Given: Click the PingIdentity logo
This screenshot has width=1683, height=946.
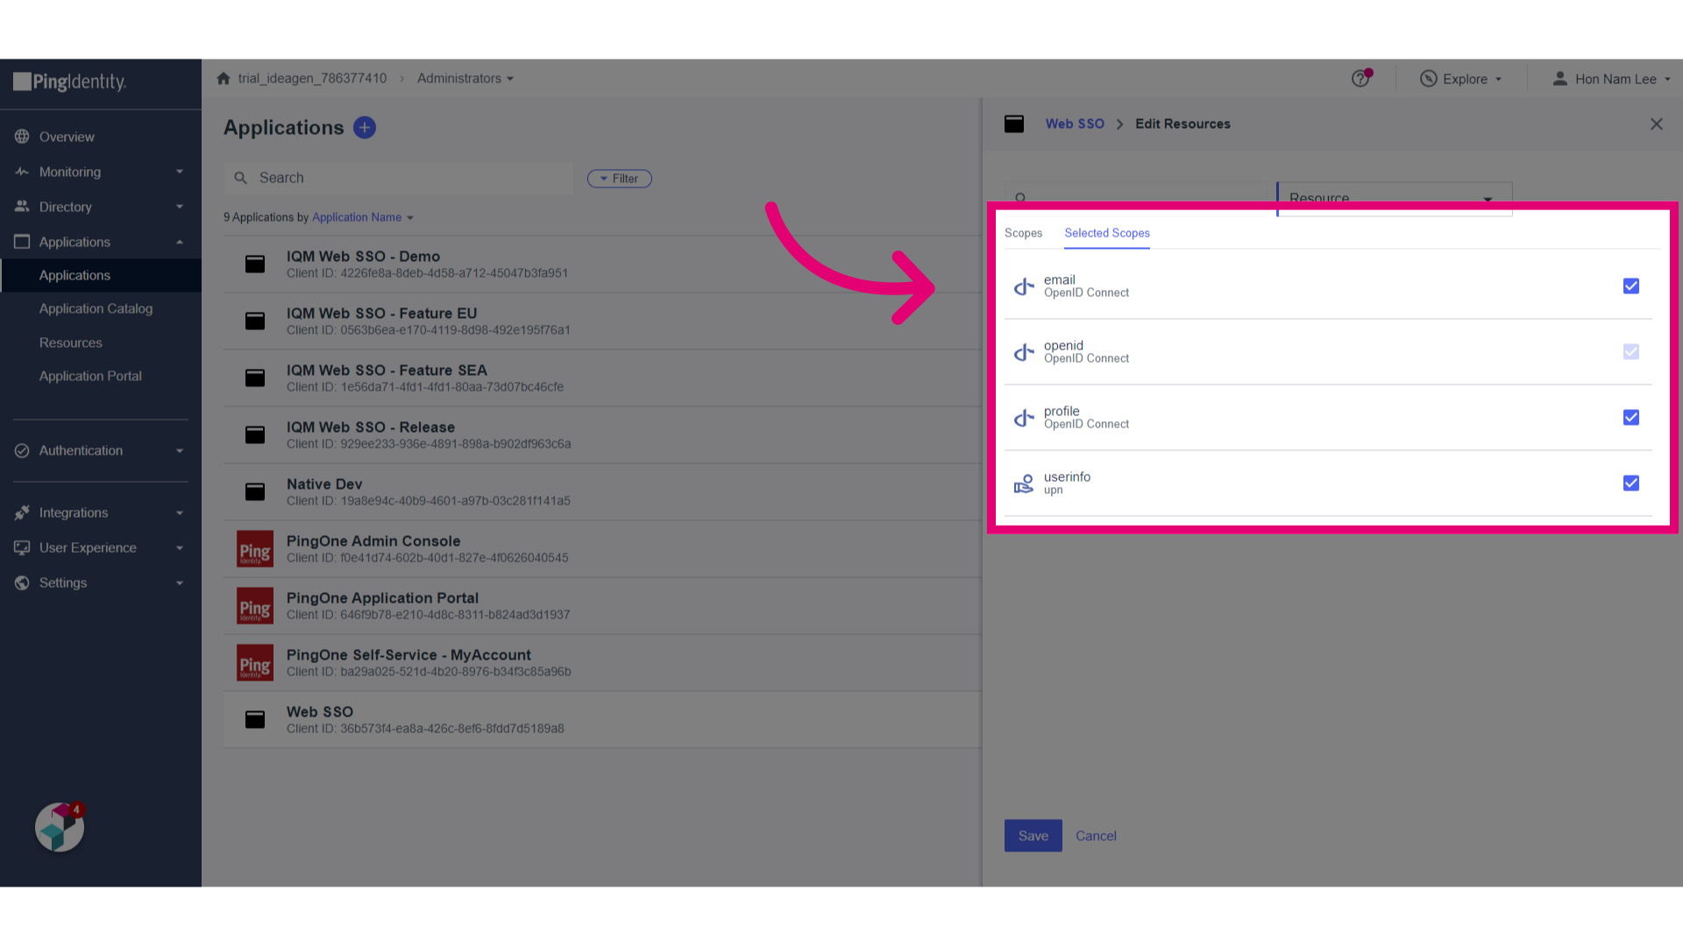Looking at the screenshot, I should click(70, 82).
